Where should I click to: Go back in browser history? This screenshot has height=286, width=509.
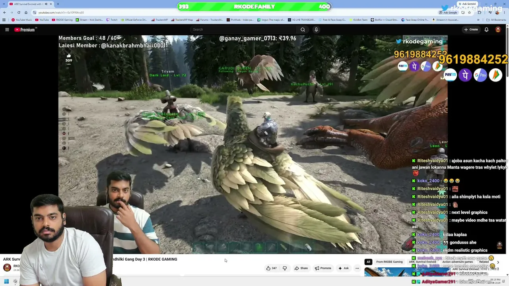click(x=4, y=12)
